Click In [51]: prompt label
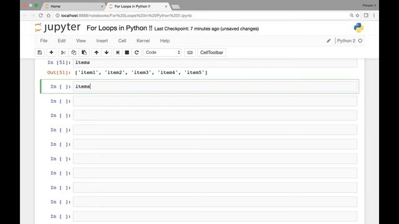 point(59,62)
